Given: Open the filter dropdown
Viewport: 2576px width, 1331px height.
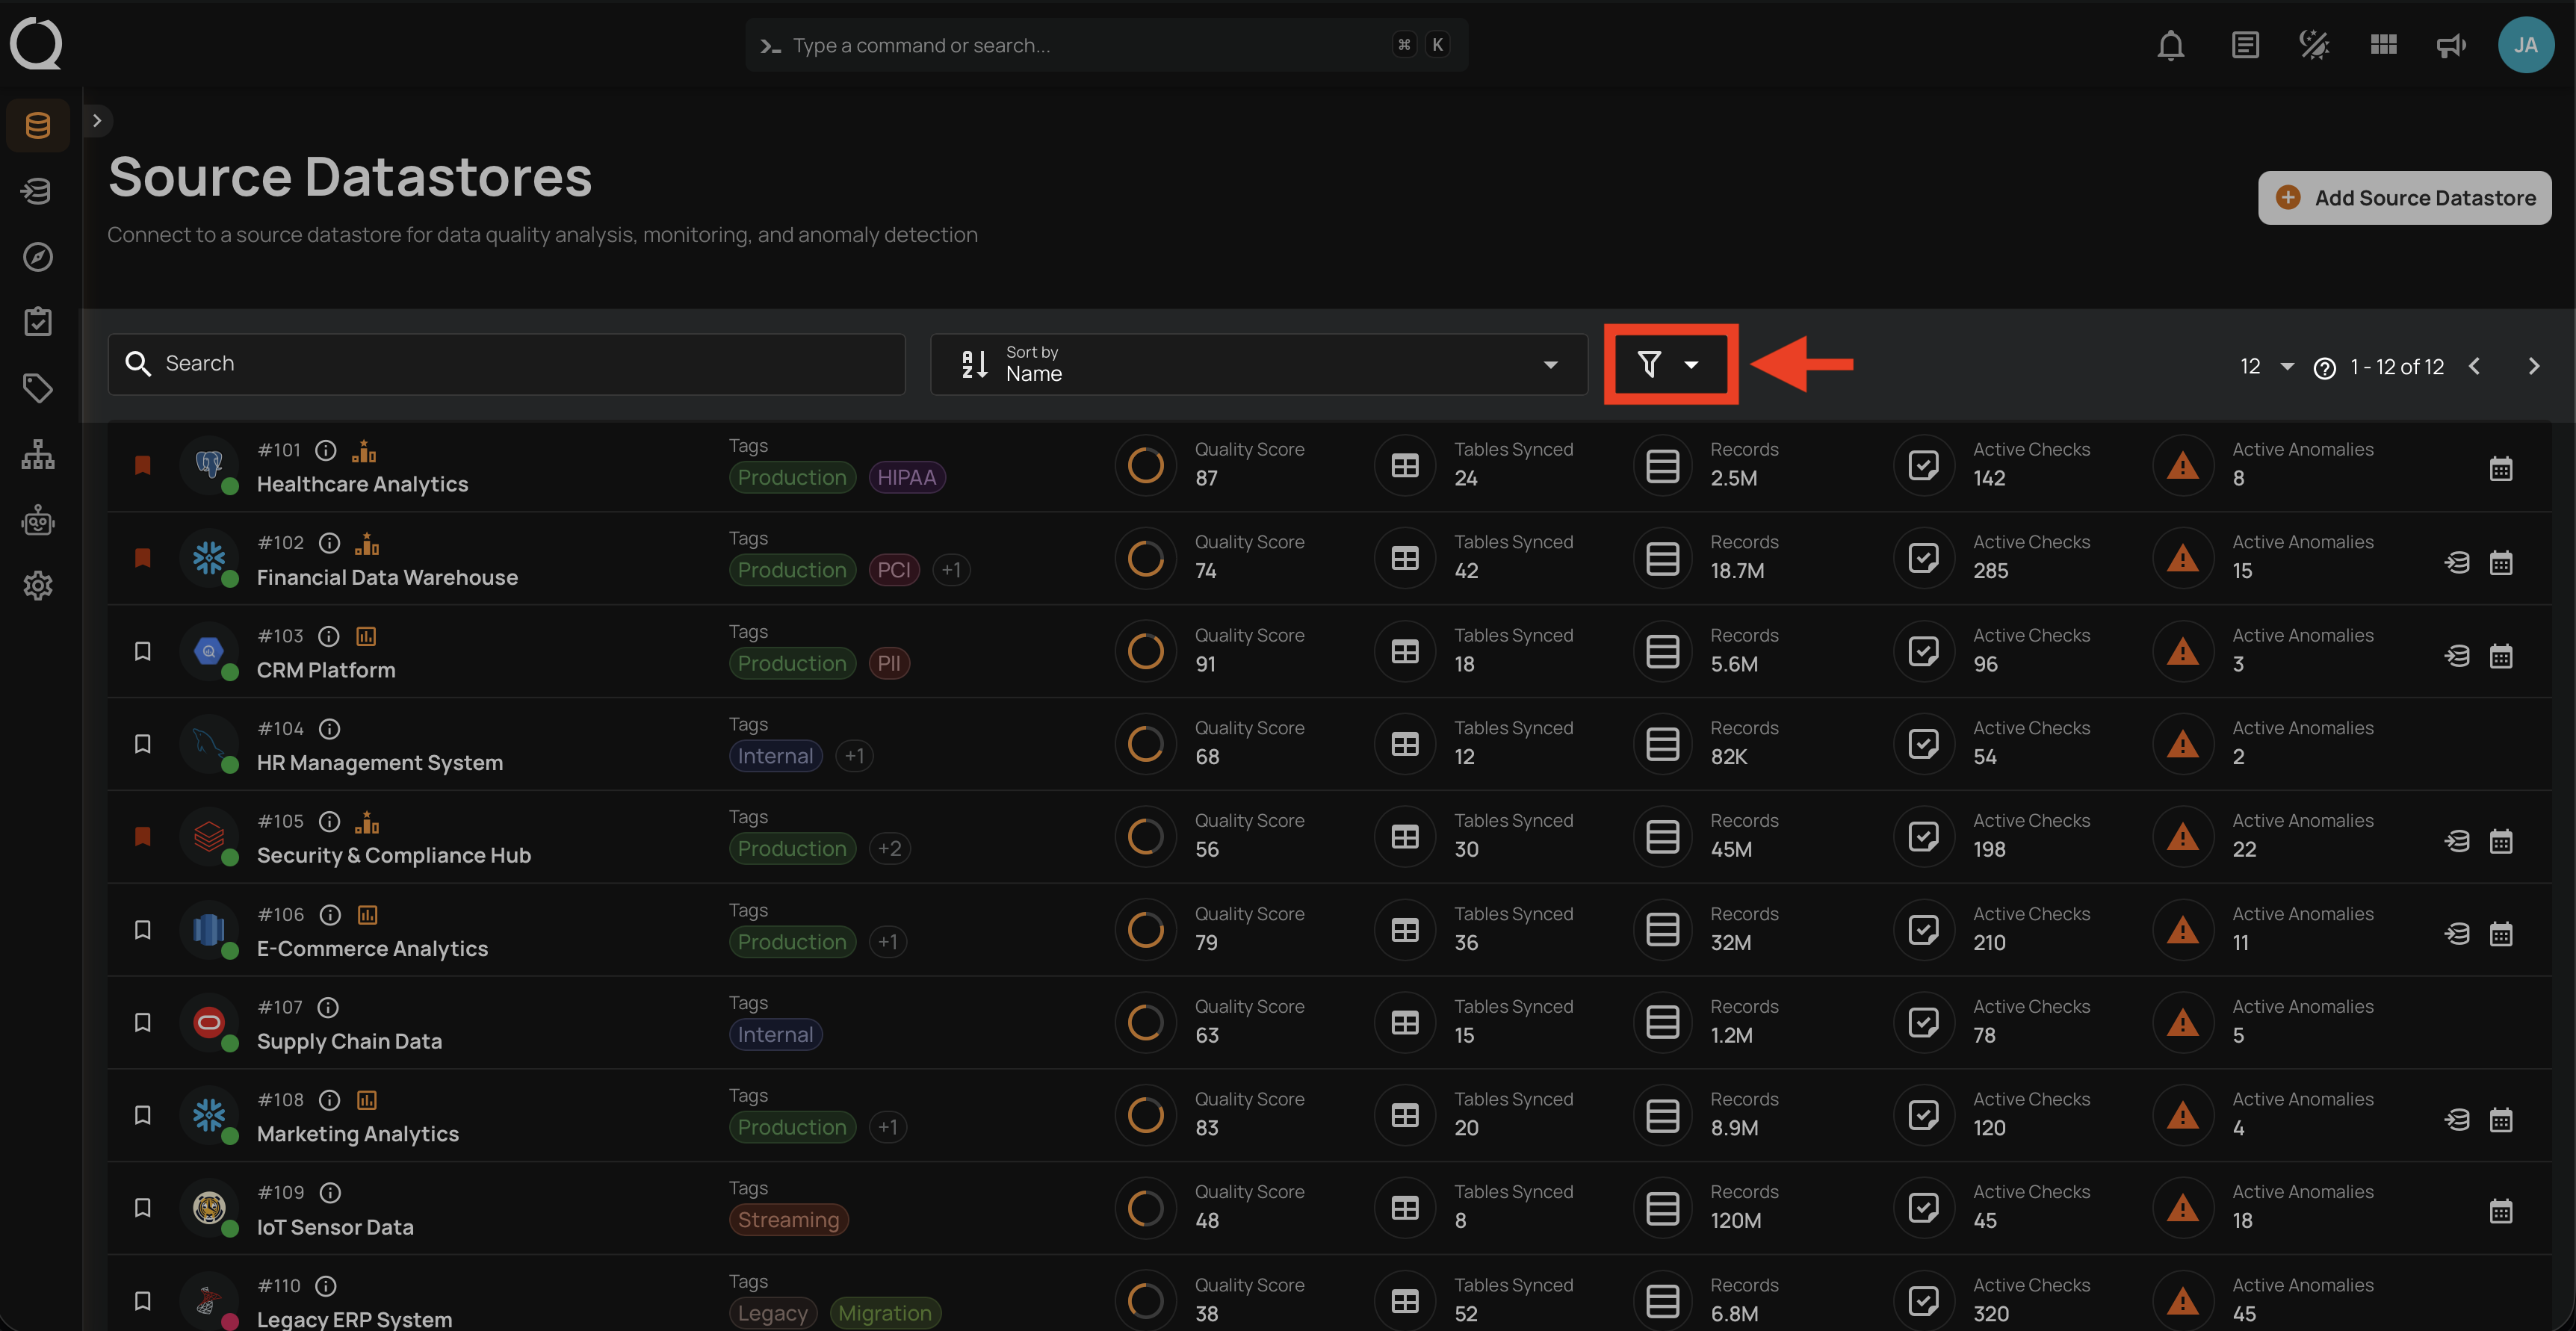Looking at the screenshot, I should tap(1669, 364).
